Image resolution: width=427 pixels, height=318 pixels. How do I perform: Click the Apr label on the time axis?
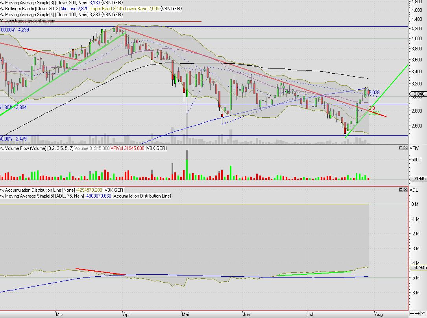tap(126, 314)
